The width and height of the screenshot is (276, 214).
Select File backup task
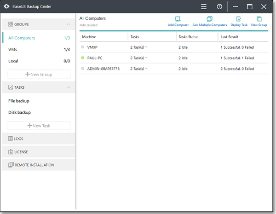[x=19, y=101]
